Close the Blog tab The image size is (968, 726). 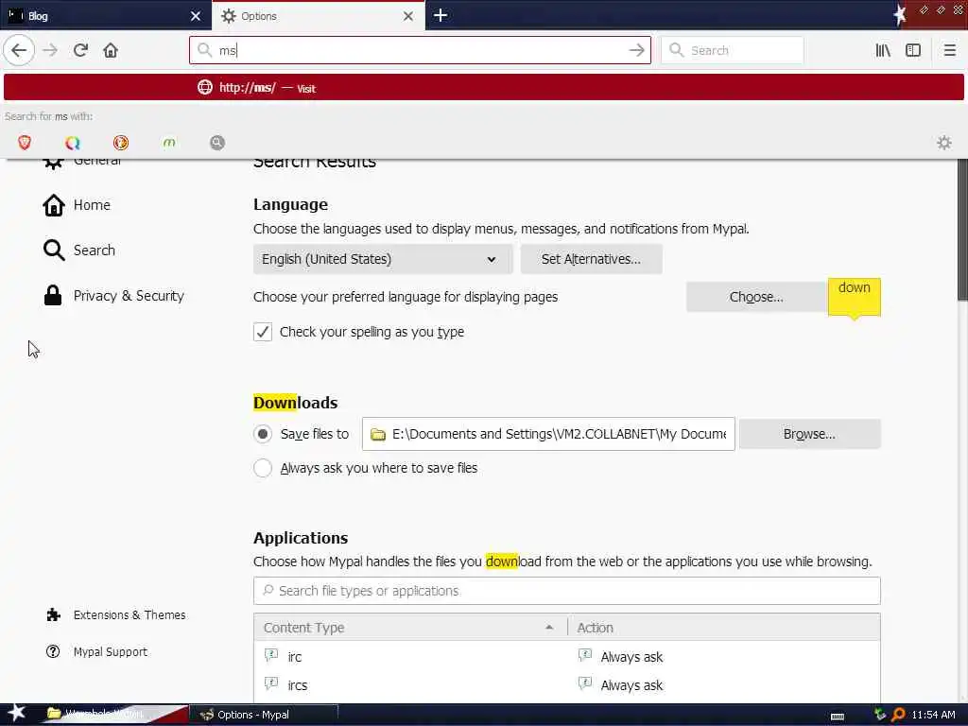(x=196, y=16)
